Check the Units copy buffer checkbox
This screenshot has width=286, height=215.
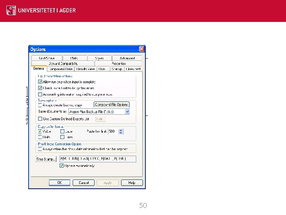point(40,137)
